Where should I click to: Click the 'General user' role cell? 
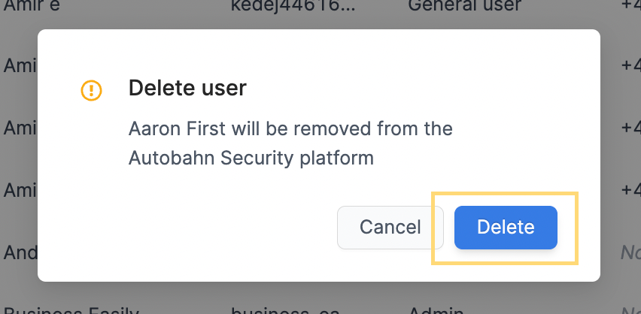[x=465, y=6]
